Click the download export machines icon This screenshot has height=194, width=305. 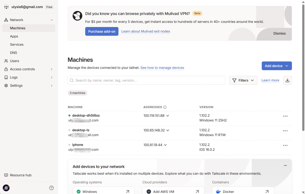287,80
